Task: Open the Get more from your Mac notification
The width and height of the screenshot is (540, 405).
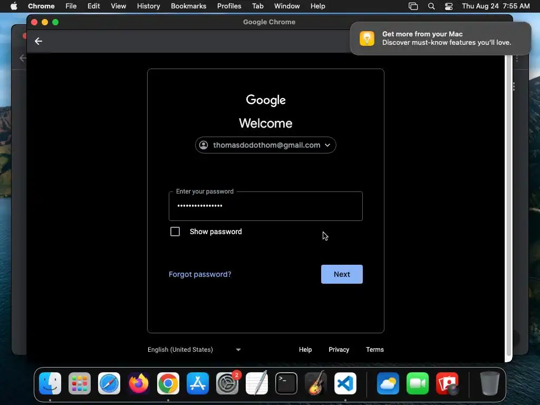Action: 440,38
